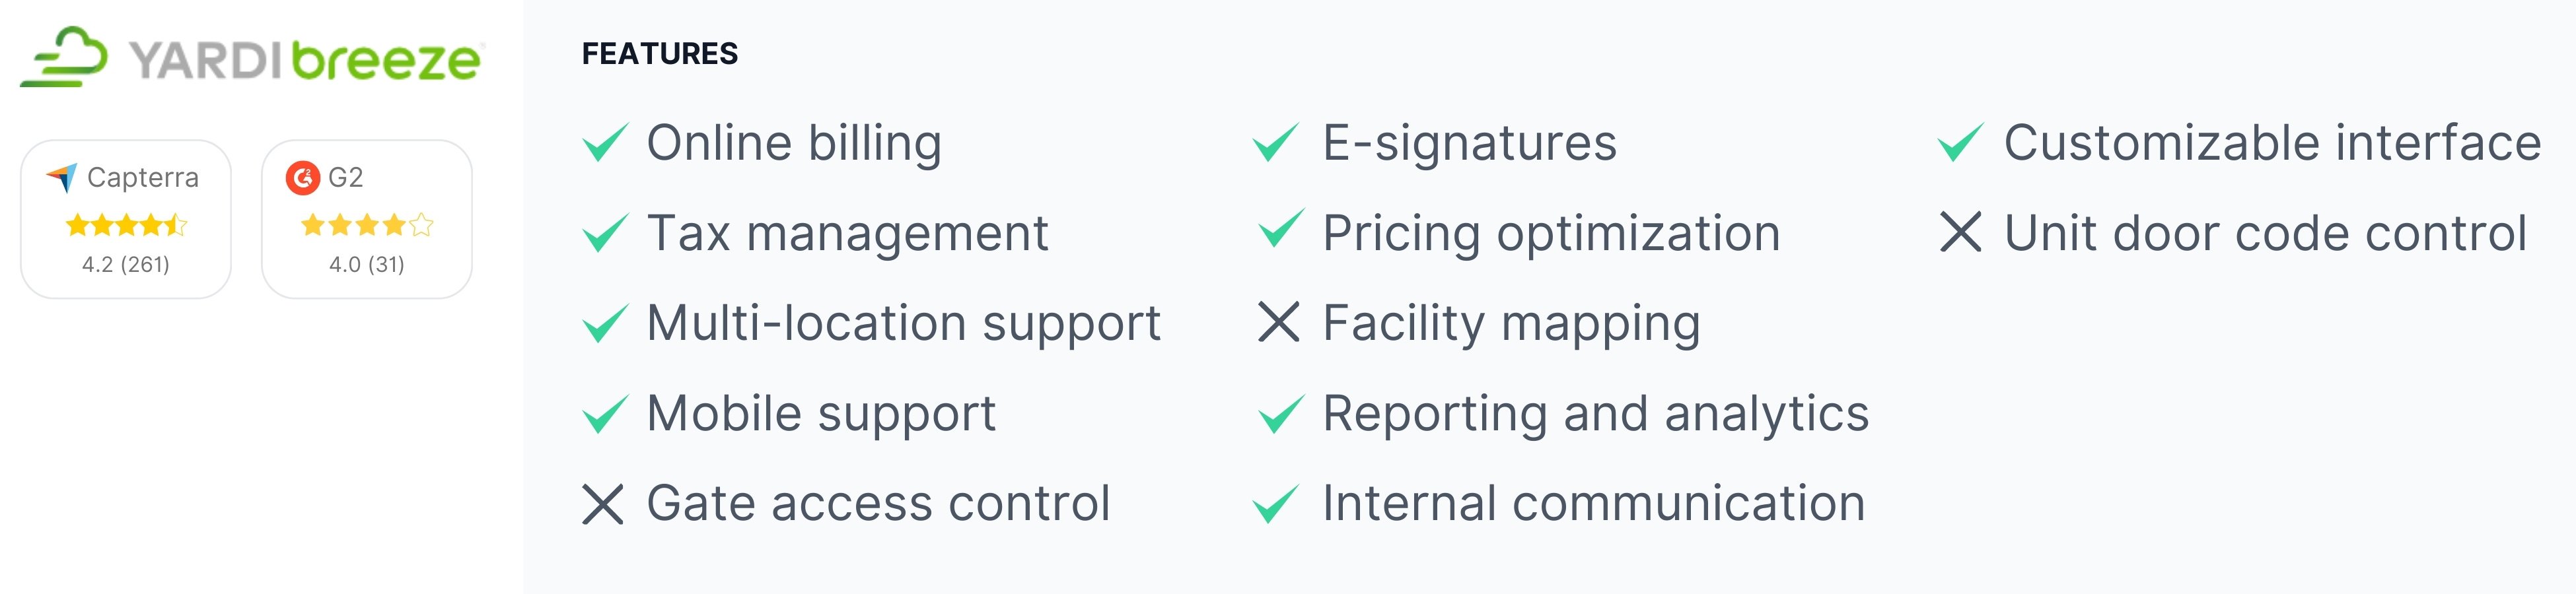Select the Pricing optimization feature text
The height and width of the screenshot is (594, 2576).
coord(1551,234)
